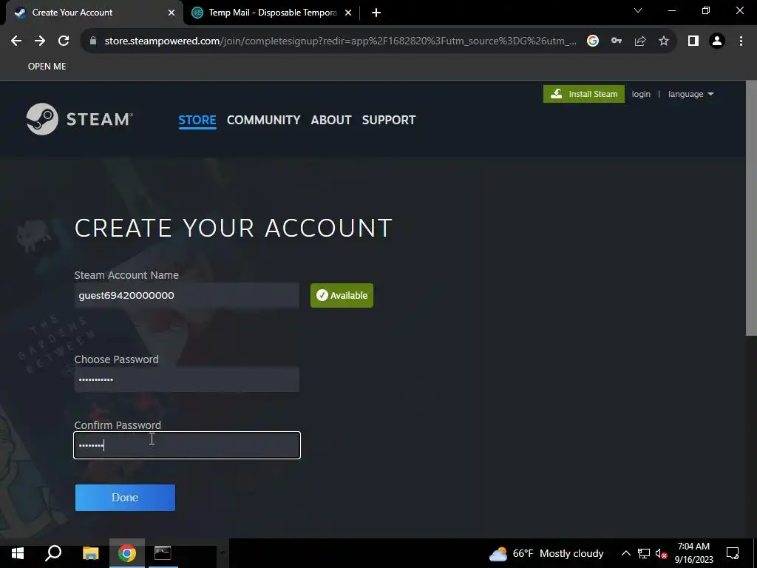Viewport: 757px width, 568px height.
Task: Open the Chrome three-dot menu
Action: (x=741, y=41)
